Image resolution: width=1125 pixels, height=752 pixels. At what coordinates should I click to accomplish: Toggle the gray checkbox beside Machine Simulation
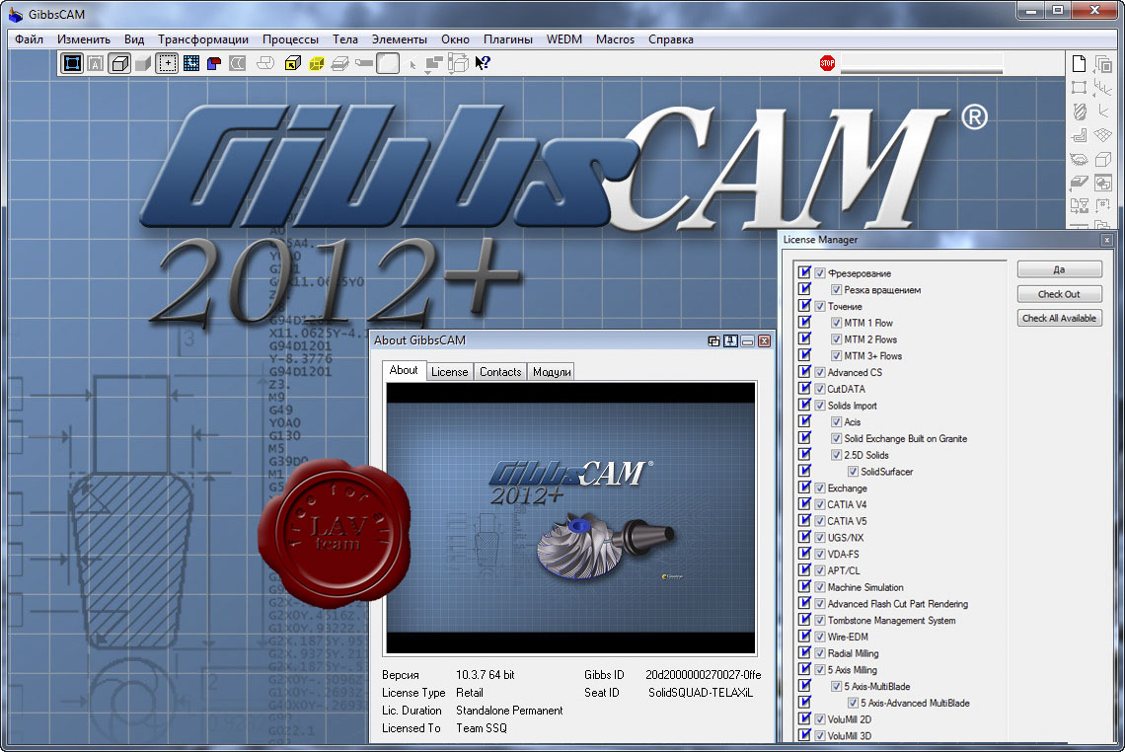[x=820, y=587]
